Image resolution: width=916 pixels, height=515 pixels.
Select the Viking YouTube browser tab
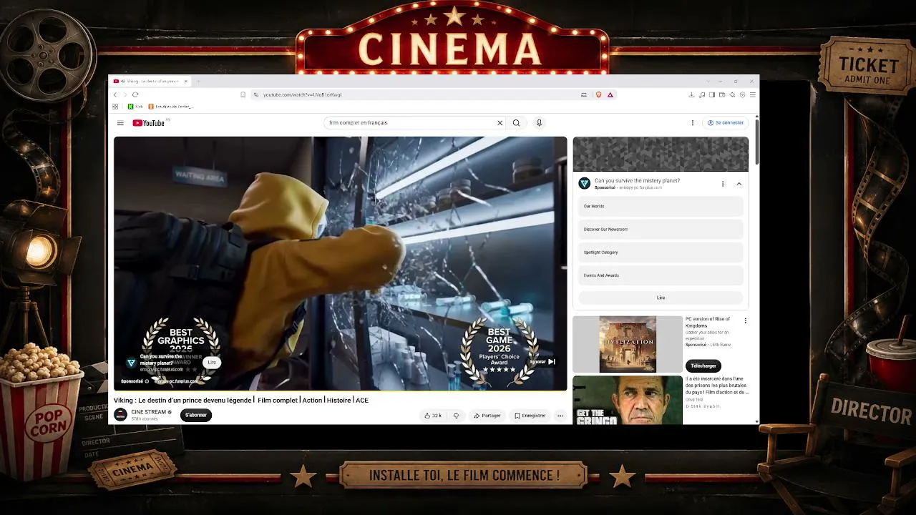pos(150,81)
